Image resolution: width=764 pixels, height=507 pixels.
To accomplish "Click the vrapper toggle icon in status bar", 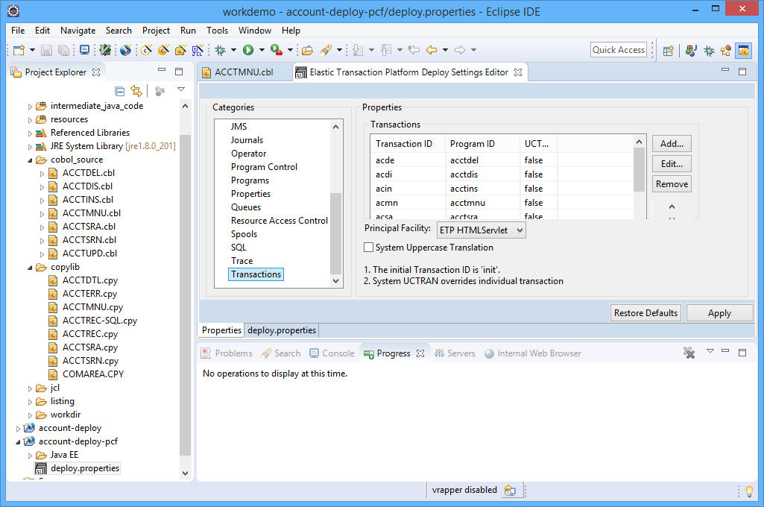I will (x=510, y=490).
